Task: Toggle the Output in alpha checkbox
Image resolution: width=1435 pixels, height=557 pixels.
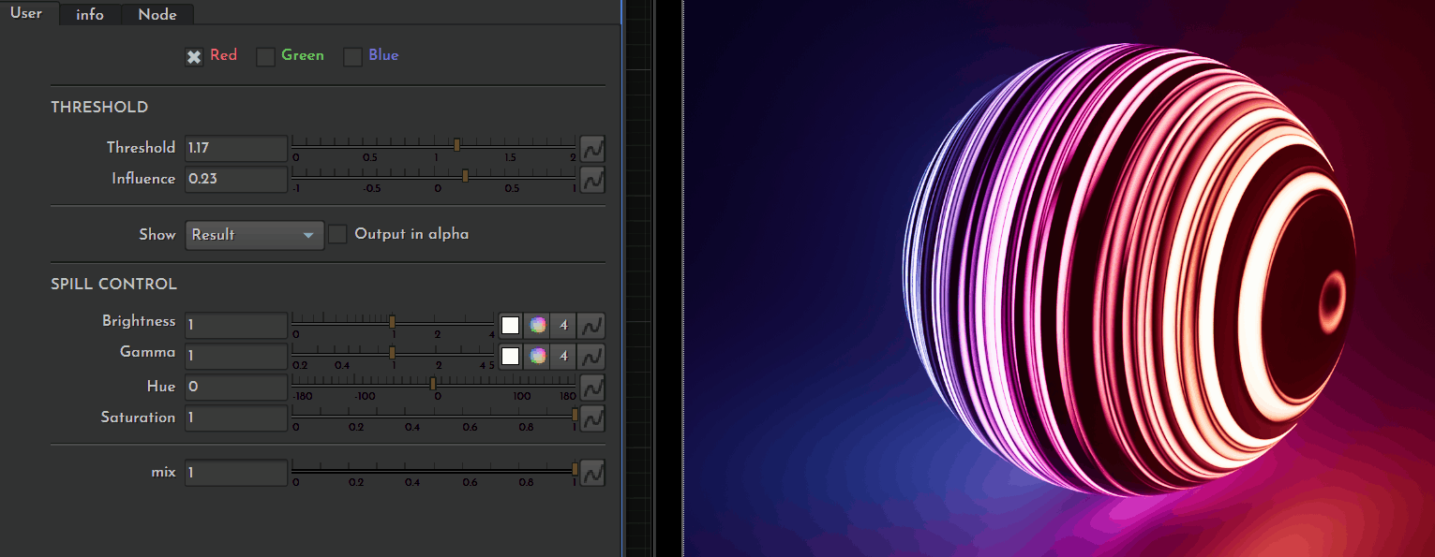Action: (337, 234)
